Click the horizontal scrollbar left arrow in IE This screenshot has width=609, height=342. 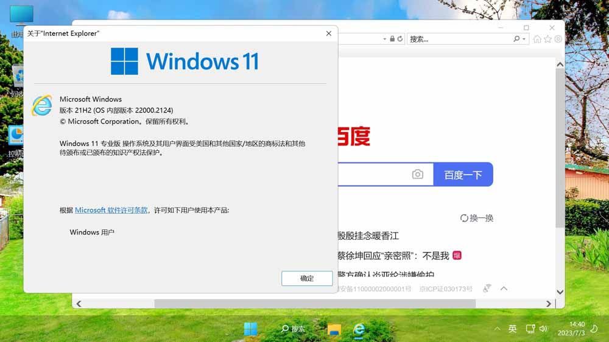(x=79, y=304)
